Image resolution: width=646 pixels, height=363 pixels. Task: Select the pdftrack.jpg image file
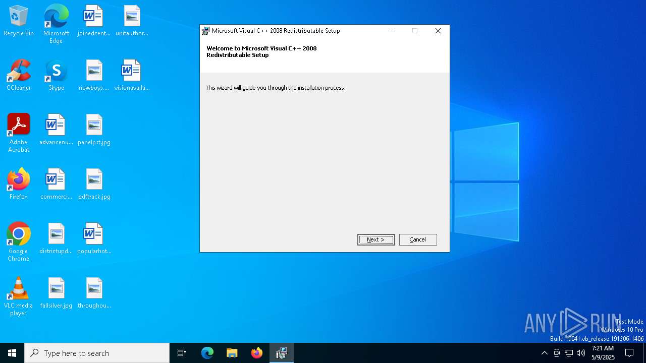94,184
